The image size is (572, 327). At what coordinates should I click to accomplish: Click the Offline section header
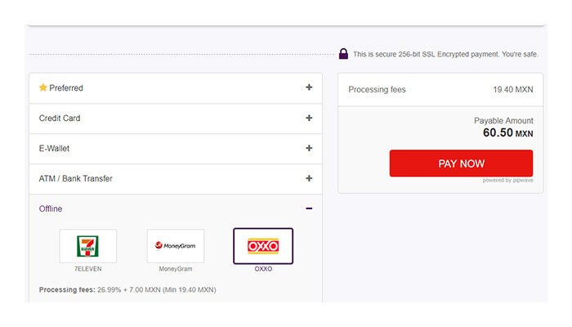point(176,208)
